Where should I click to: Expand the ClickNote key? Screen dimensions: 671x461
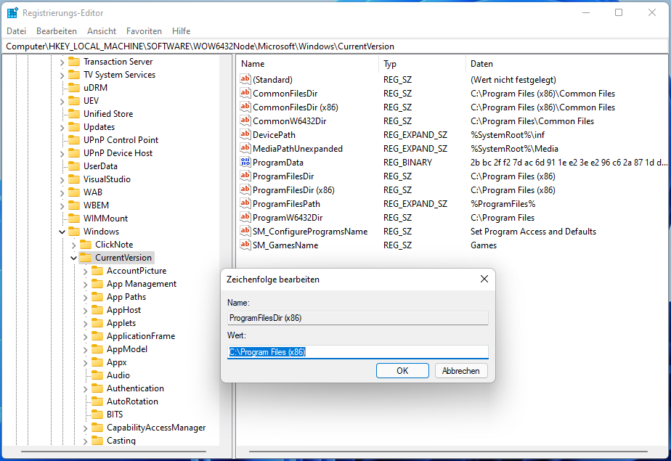[x=73, y=245]
